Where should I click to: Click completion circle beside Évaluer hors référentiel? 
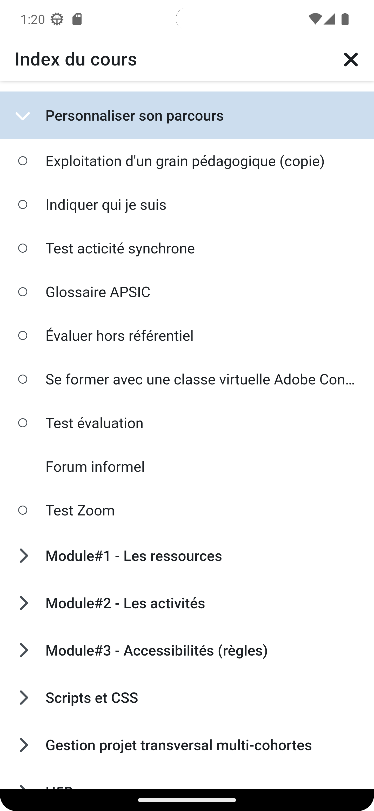coord(23,335)
